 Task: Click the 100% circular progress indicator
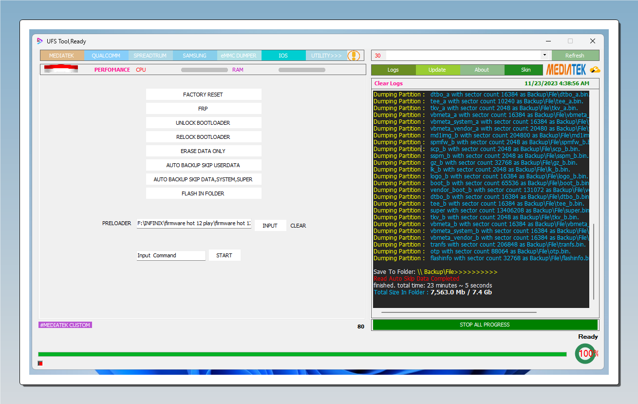(585, 353)
